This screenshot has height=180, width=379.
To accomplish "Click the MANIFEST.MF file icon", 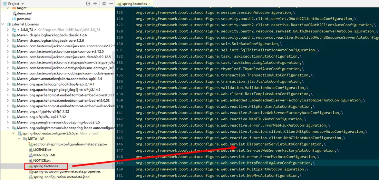I will [30, 155].
